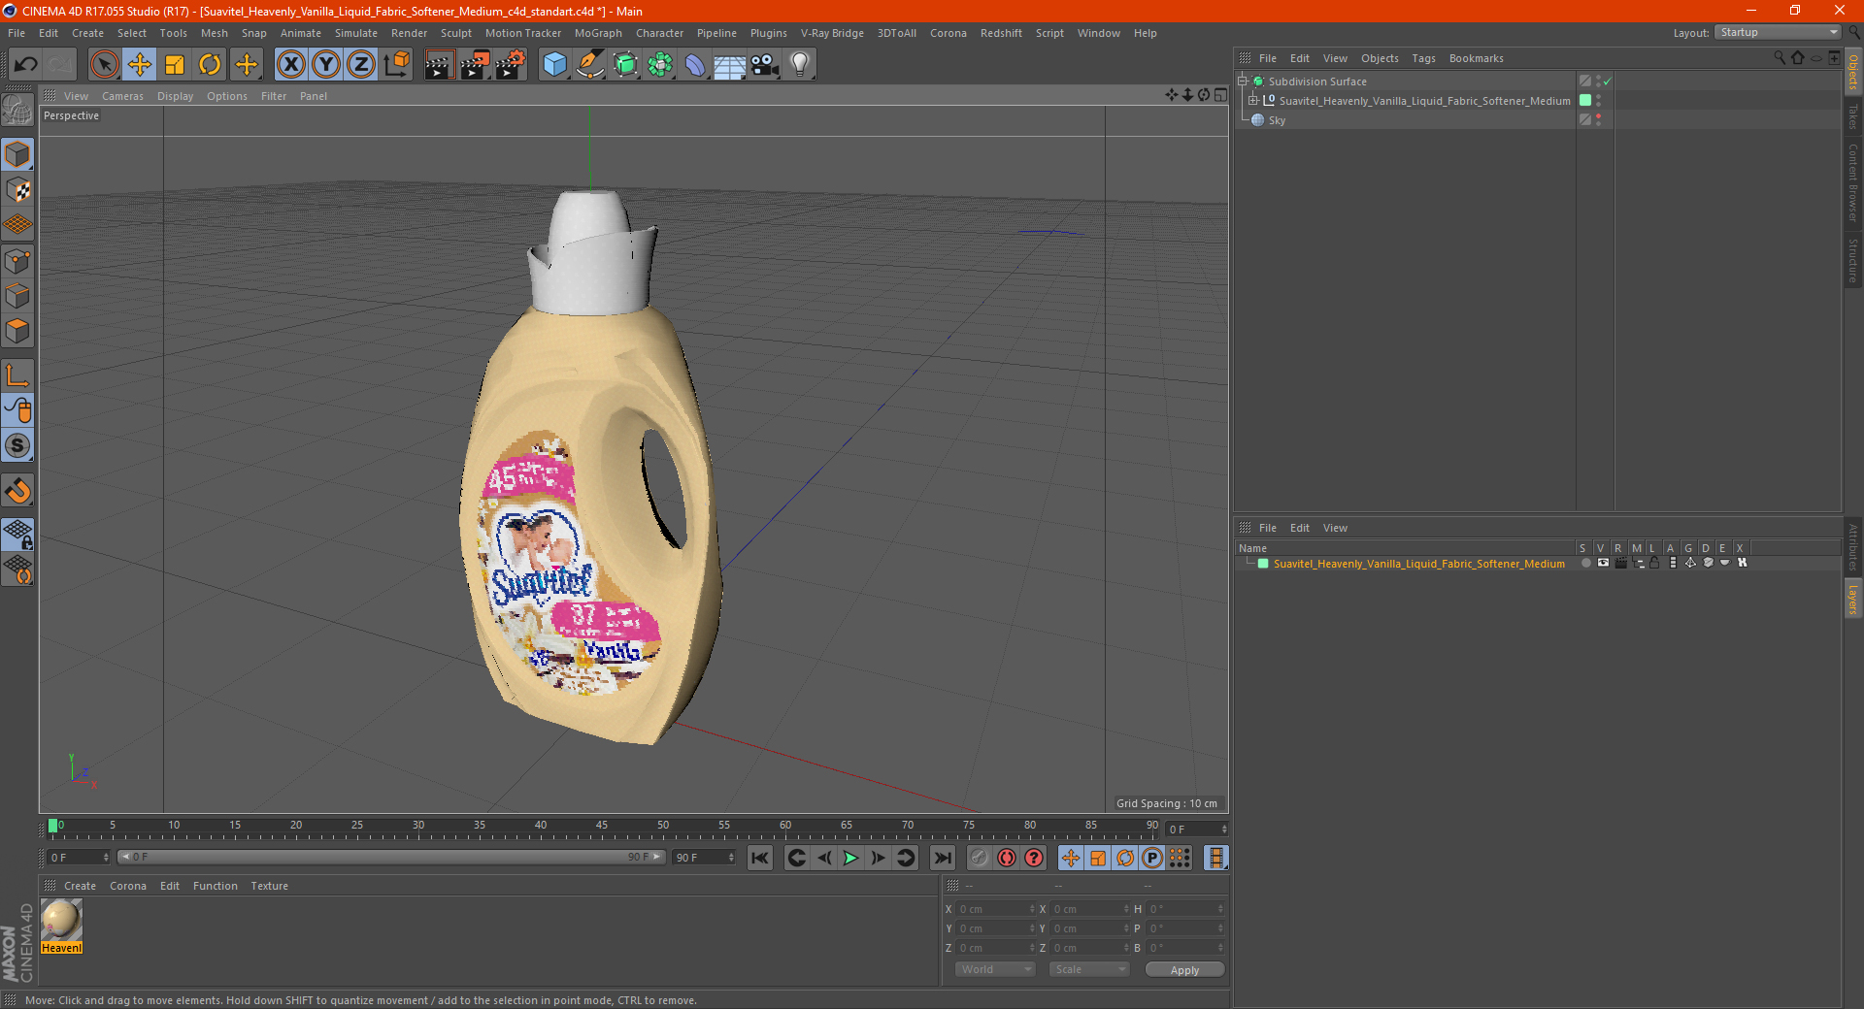
Task: Click the Locked Workplane icon
Action: point(17,534)
